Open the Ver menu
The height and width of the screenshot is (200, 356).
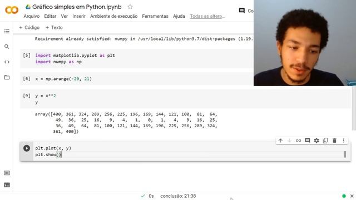click(65, 16)
